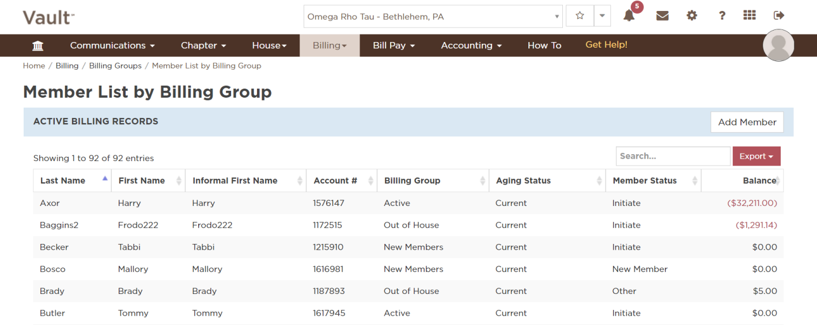
Task: Open the messages envelope icon
Action: coord(663,16)
